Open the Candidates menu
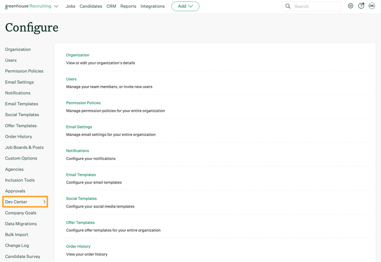This screenshot has width=381, height=262. tap(91, 6)
